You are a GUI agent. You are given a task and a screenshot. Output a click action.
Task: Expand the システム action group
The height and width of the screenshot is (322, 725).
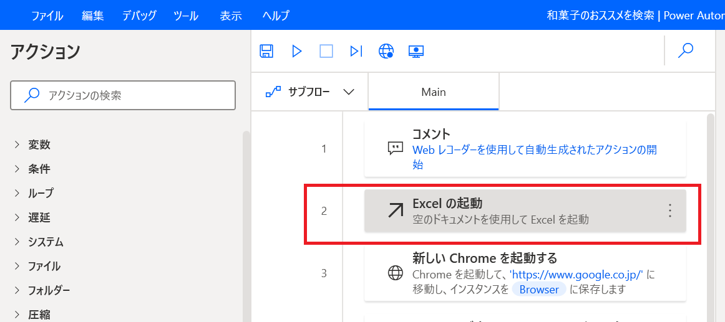point(17,241)
